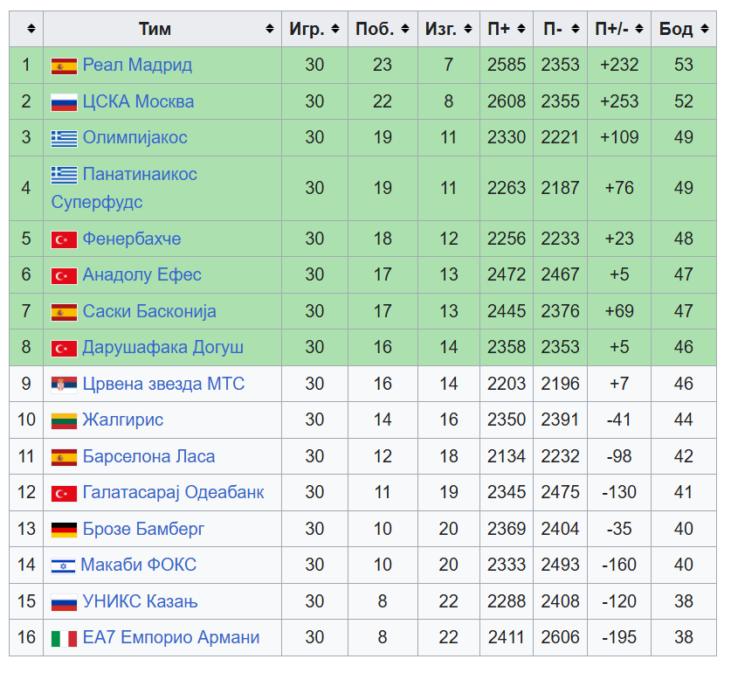Visit the Брозе Бамберг link

coord(143,528)
